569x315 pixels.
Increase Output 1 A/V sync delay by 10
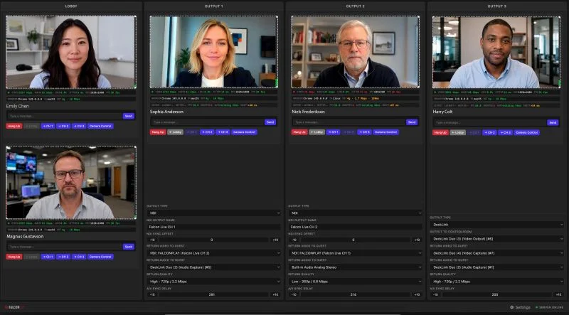[x=275, y=294]
